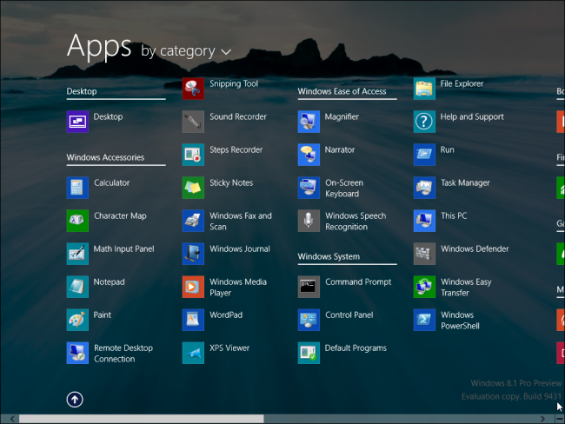This screenshot has height=424, width=565.
Task: Click the 'Sticky Notes' label
Action: coord(231,183)
